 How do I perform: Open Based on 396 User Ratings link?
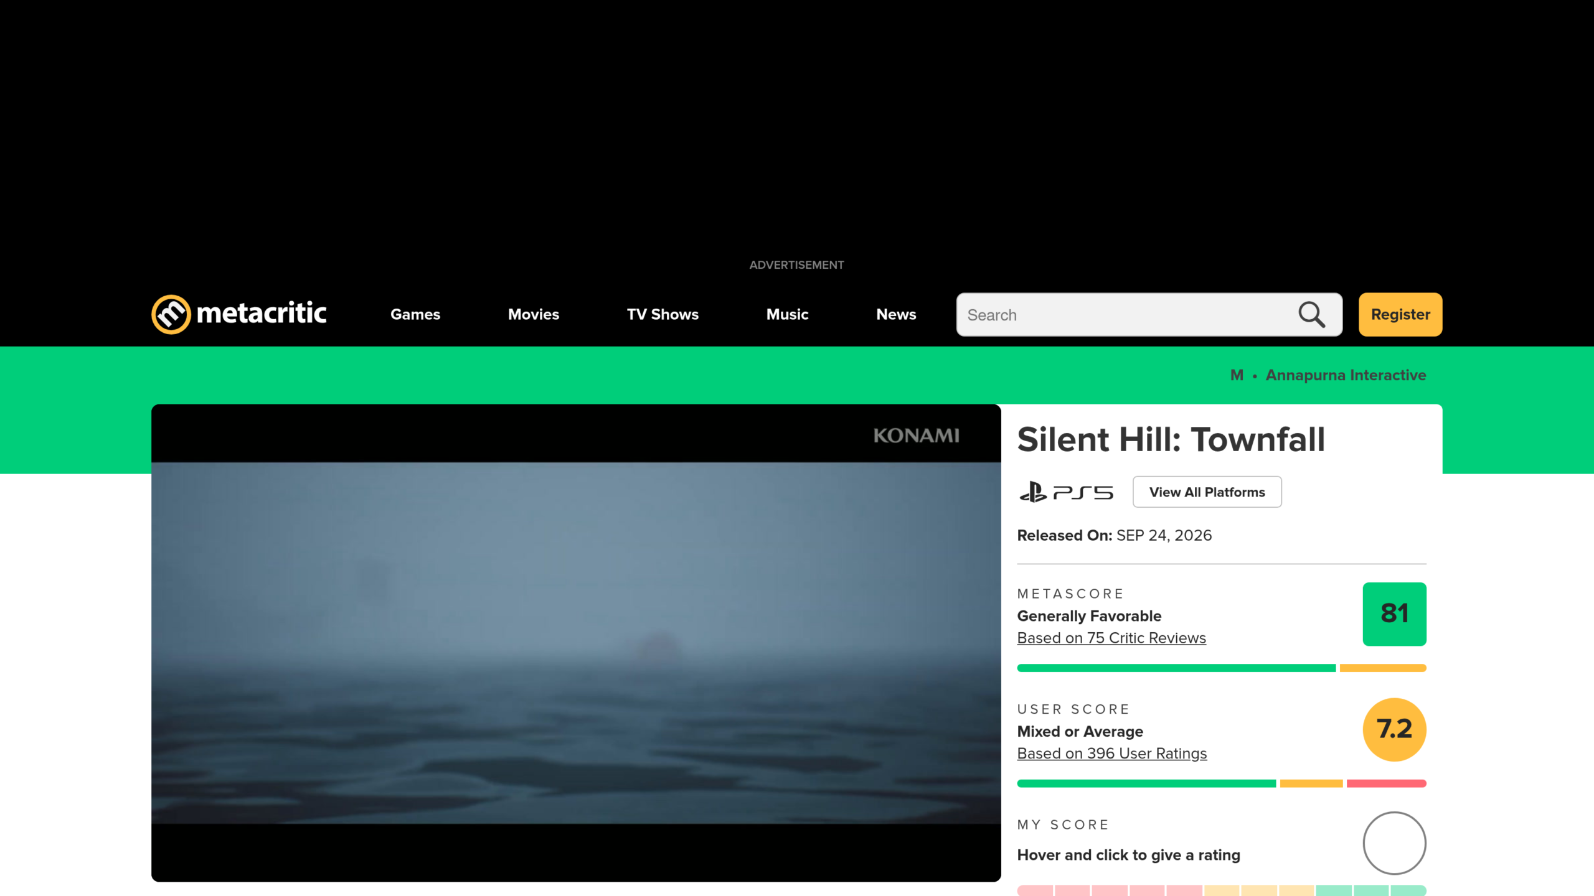(1112, 754)
